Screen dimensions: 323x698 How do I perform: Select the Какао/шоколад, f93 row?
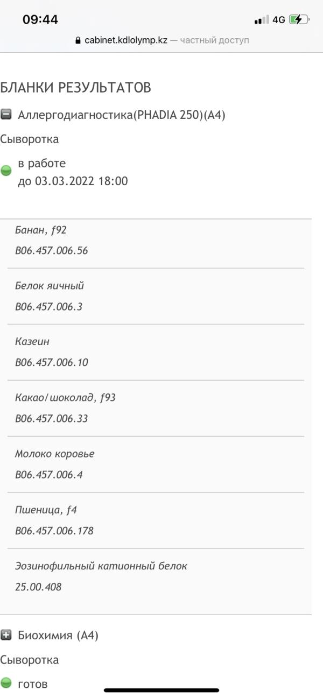[x=156, y=408]
